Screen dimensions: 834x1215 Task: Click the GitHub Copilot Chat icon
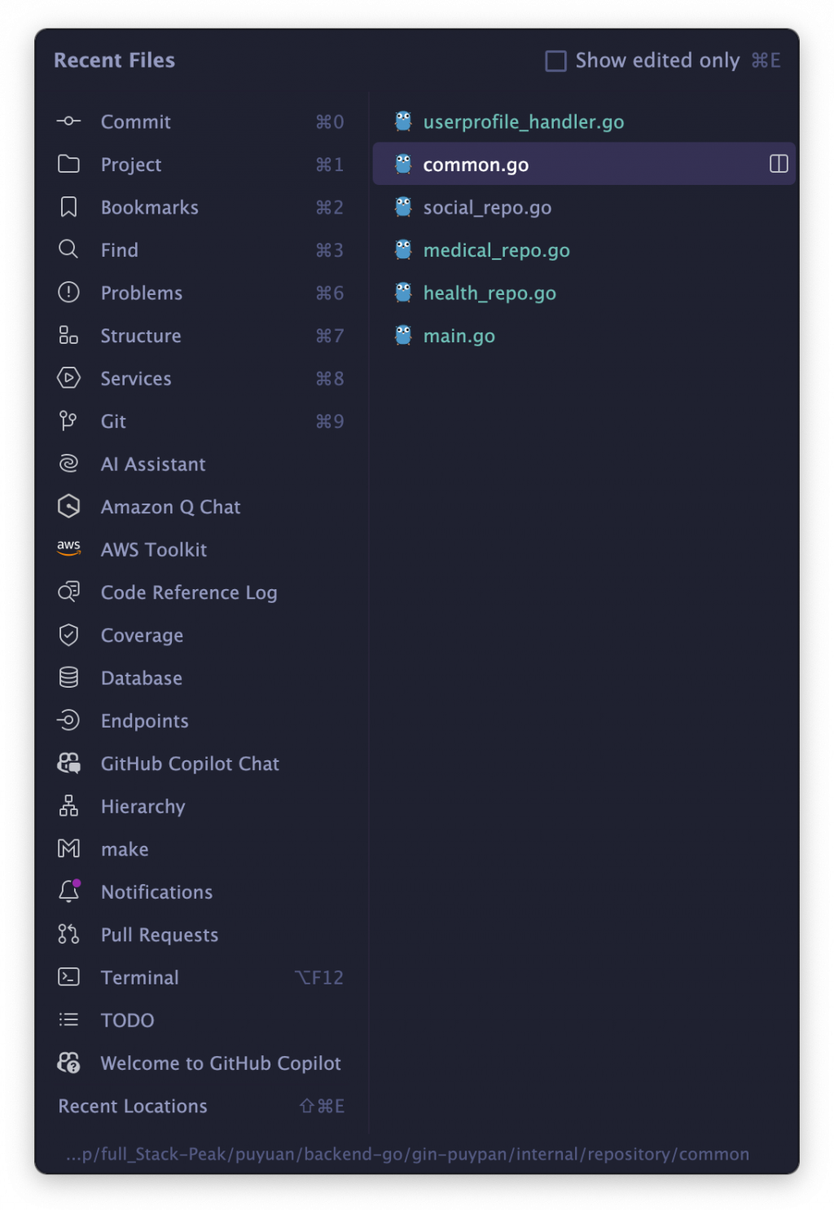tap(68, 764)
